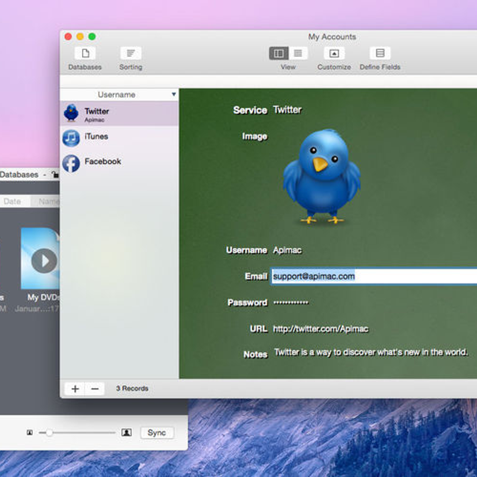
Task: Click the Password dots field
Action: coord(291,303)
